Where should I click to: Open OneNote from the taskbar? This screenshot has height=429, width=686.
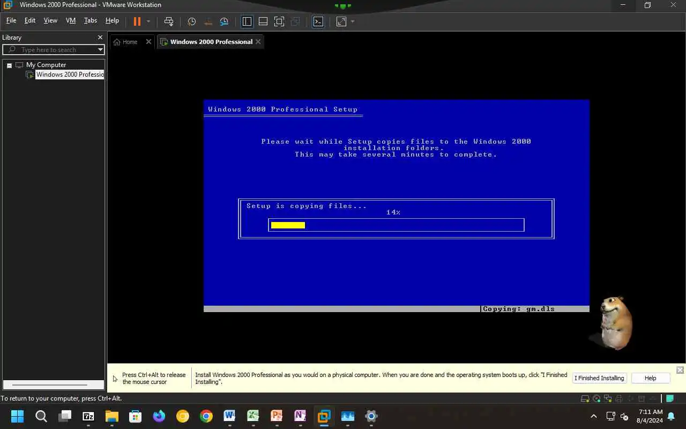pyautogui.click(x=300, y=416)
